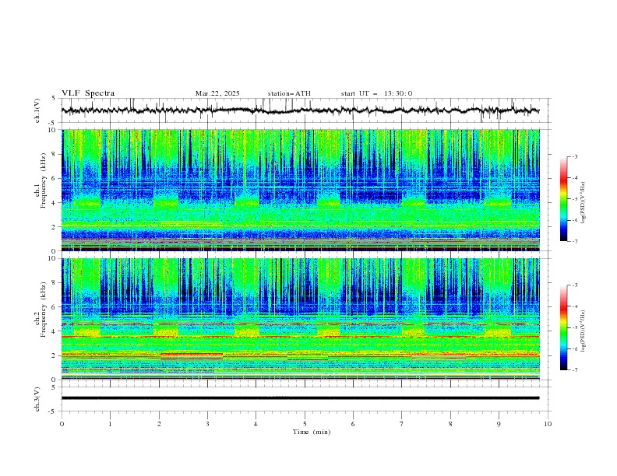Select the ch.2 "Frequency (kHz)" axis label
Viewport: 617px width, 476px height.
[43, 310]
